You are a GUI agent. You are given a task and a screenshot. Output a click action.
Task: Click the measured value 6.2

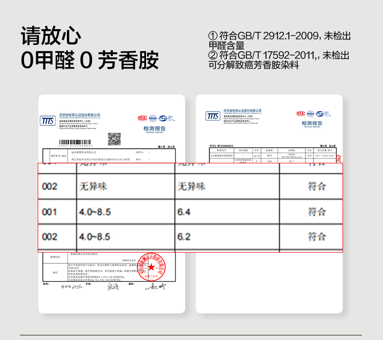(x=184, y=237)
